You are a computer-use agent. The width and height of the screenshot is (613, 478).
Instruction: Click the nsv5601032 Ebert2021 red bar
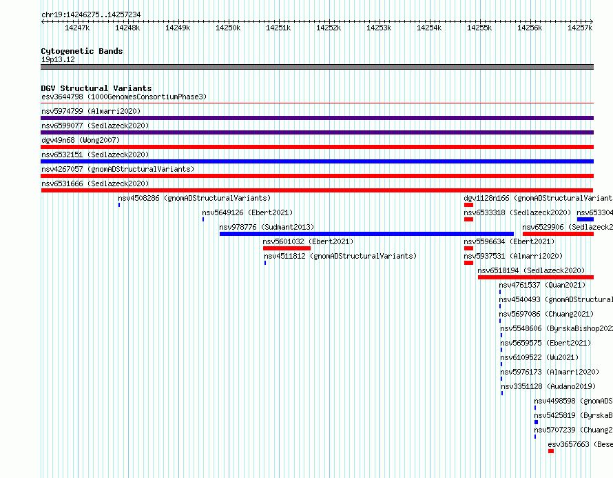tap(287, 248)
